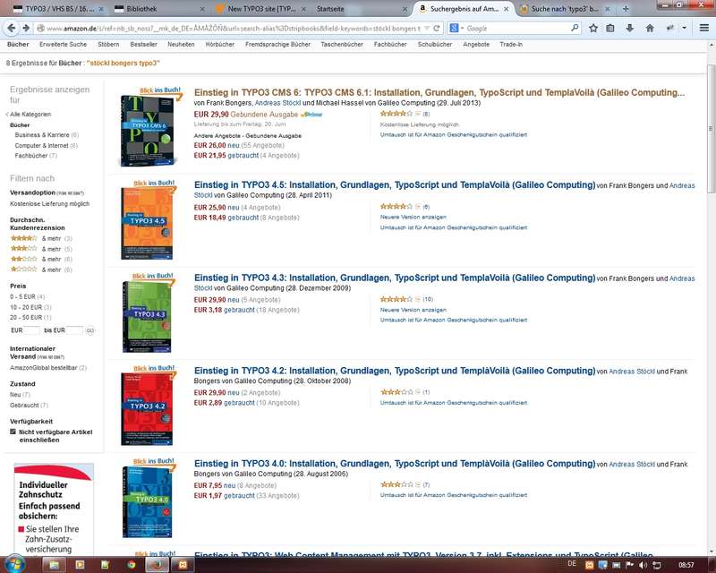Open the TYPO3 4.5 book cover

pyautogui.click(x=147, y=224)
